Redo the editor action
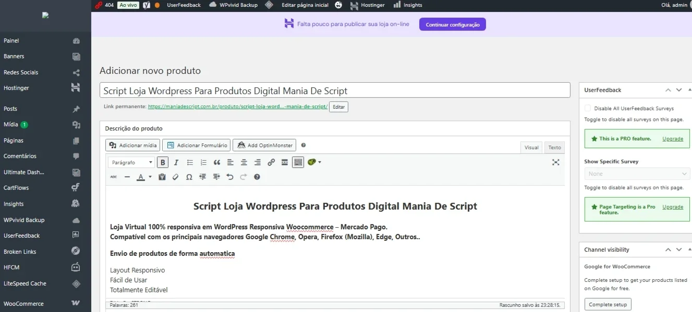 click(244, 177)
